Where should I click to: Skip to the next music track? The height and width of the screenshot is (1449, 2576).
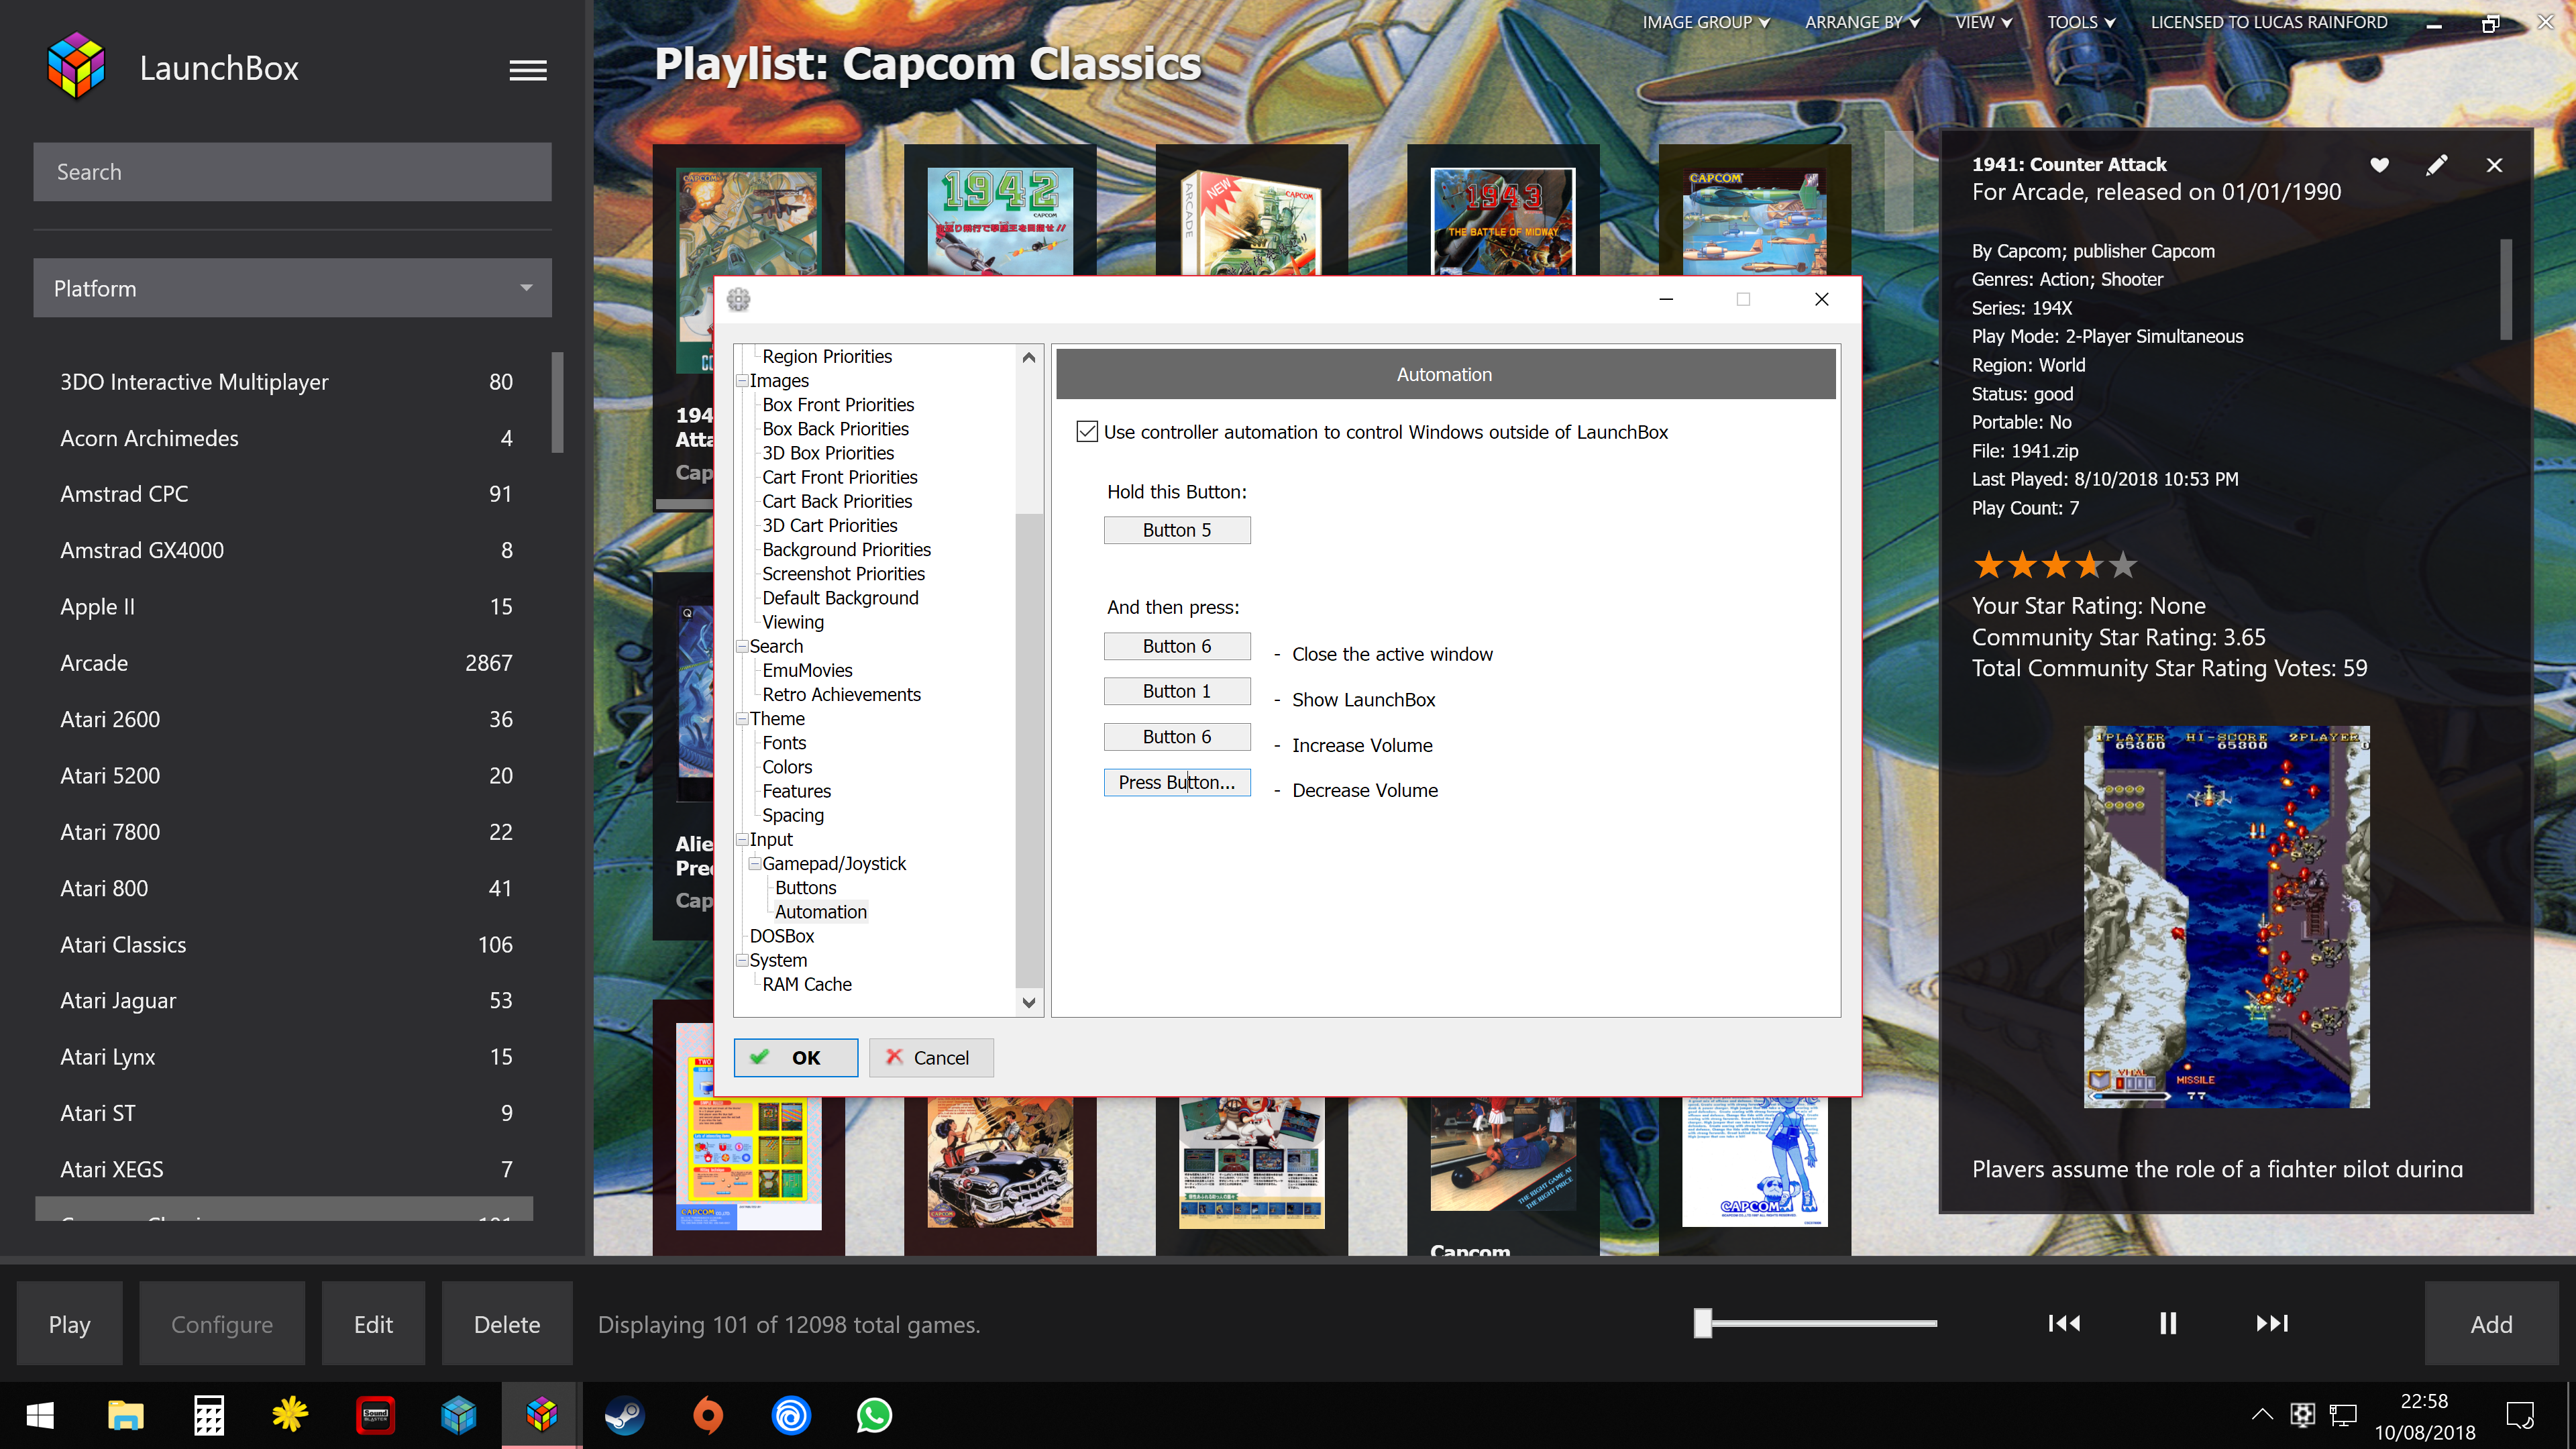click(x=2271, y=1323)
